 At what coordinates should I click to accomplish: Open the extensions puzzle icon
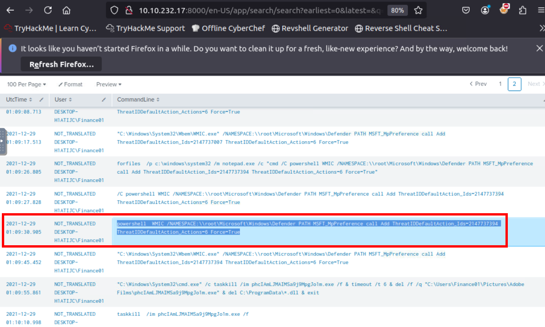coord(523,10)
